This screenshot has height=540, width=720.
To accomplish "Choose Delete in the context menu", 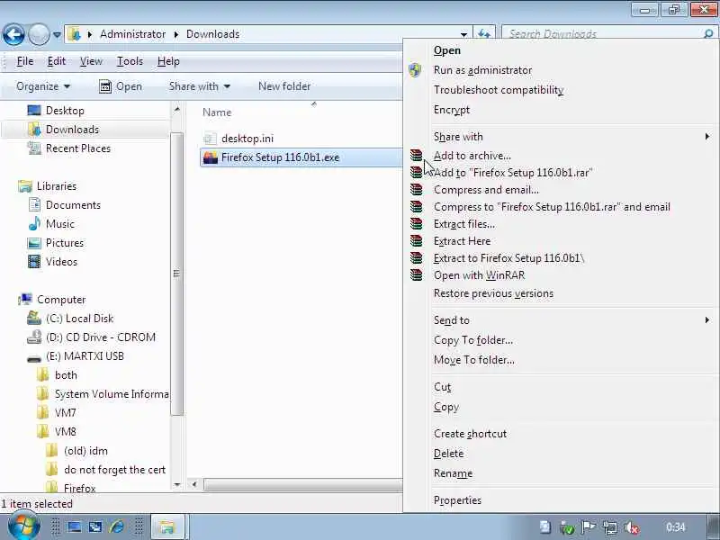I will tap(448, 454).
